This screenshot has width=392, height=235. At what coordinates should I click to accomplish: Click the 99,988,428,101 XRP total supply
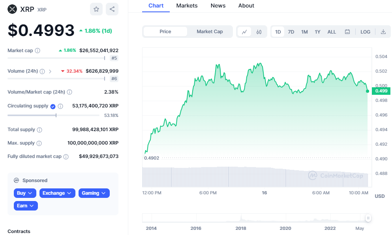(x=95, y=130)
